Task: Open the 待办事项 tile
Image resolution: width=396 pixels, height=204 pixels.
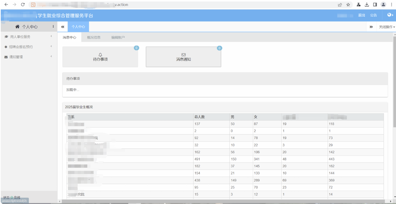Action: point(100,57)
